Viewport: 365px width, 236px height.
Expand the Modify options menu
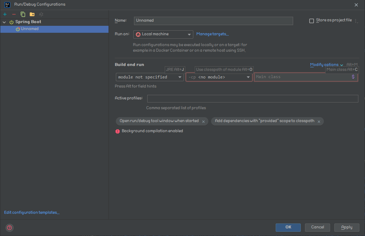click(326, 64)
